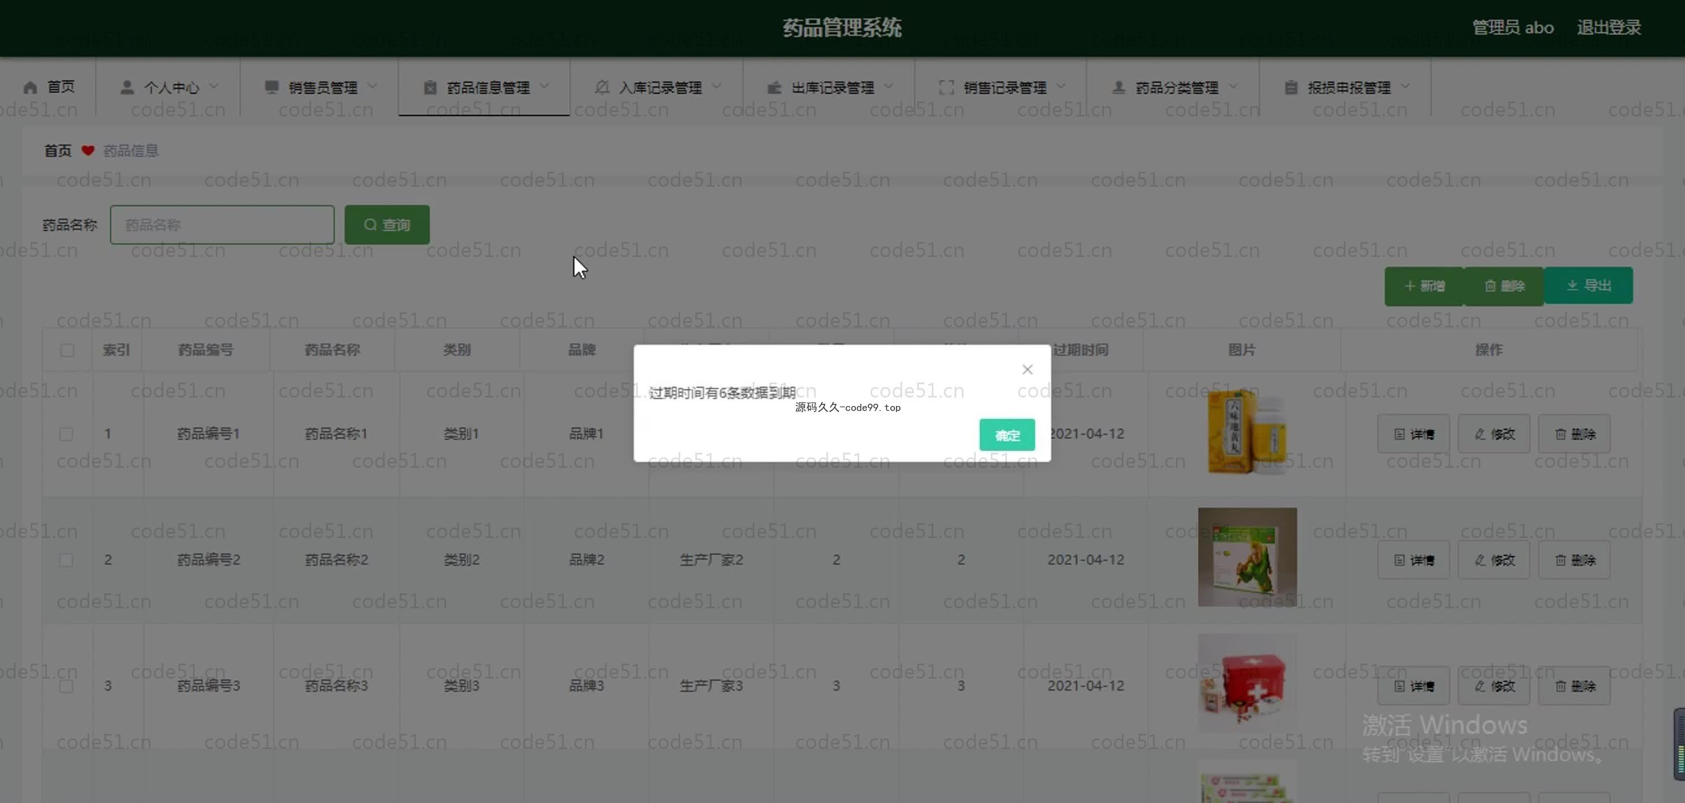Image resolution: width=1685 pixels, height=803 pixels.
Task: Click the 退出登录 link
Action: click(x=1609, y=27)
